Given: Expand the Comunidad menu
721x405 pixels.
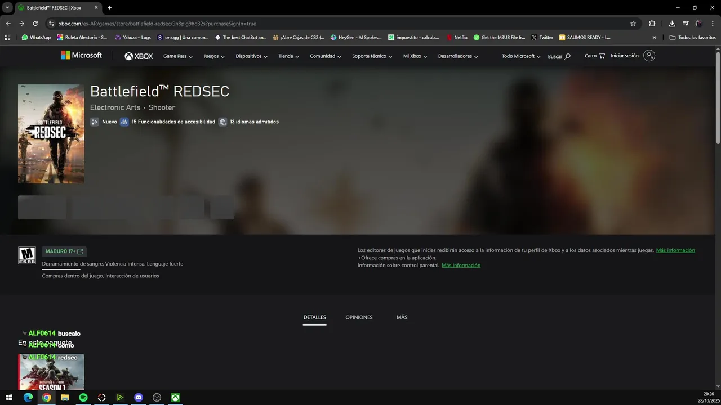Looking at the screenshot, I should [x=326, y=56].
